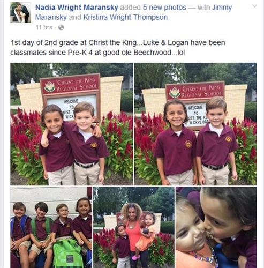Click the public globe privacy icon
Viewport: 264px width, 268px height.
point(61,27)
